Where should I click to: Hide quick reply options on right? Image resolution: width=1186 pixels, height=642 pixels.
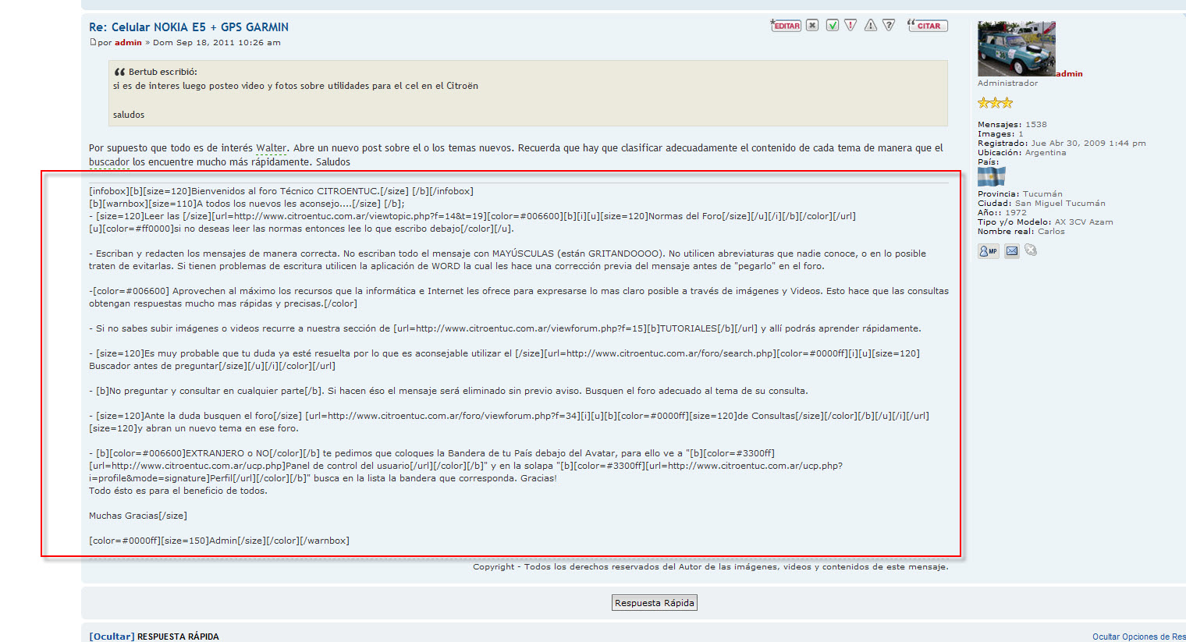[x=1138, y=637]
